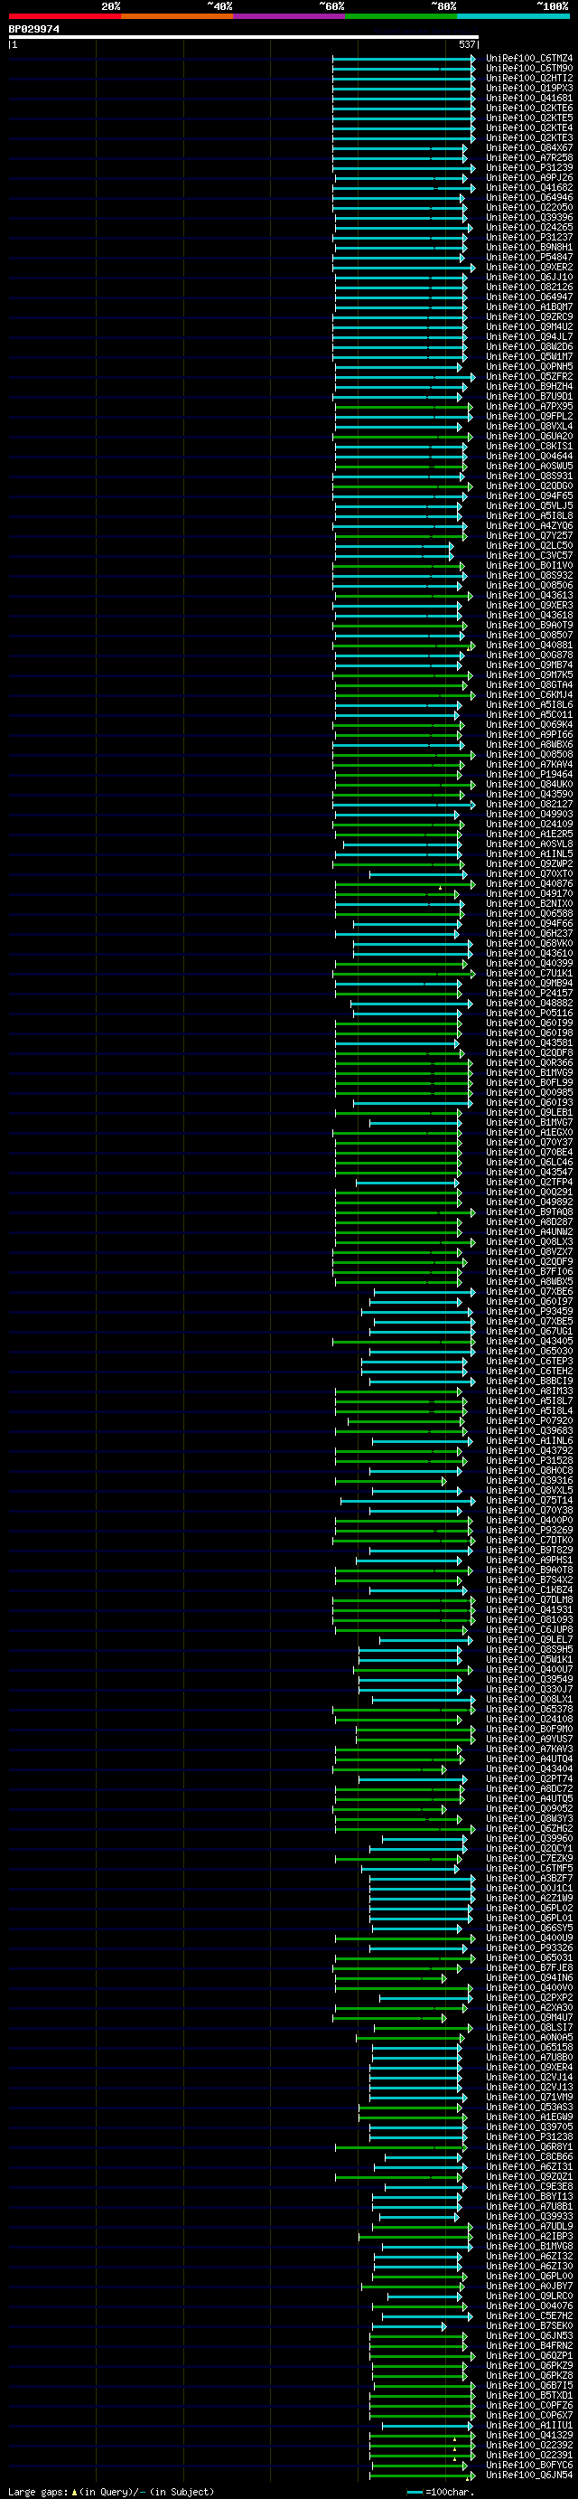Click hit label UniRef100_Q41682

point(529,187)
